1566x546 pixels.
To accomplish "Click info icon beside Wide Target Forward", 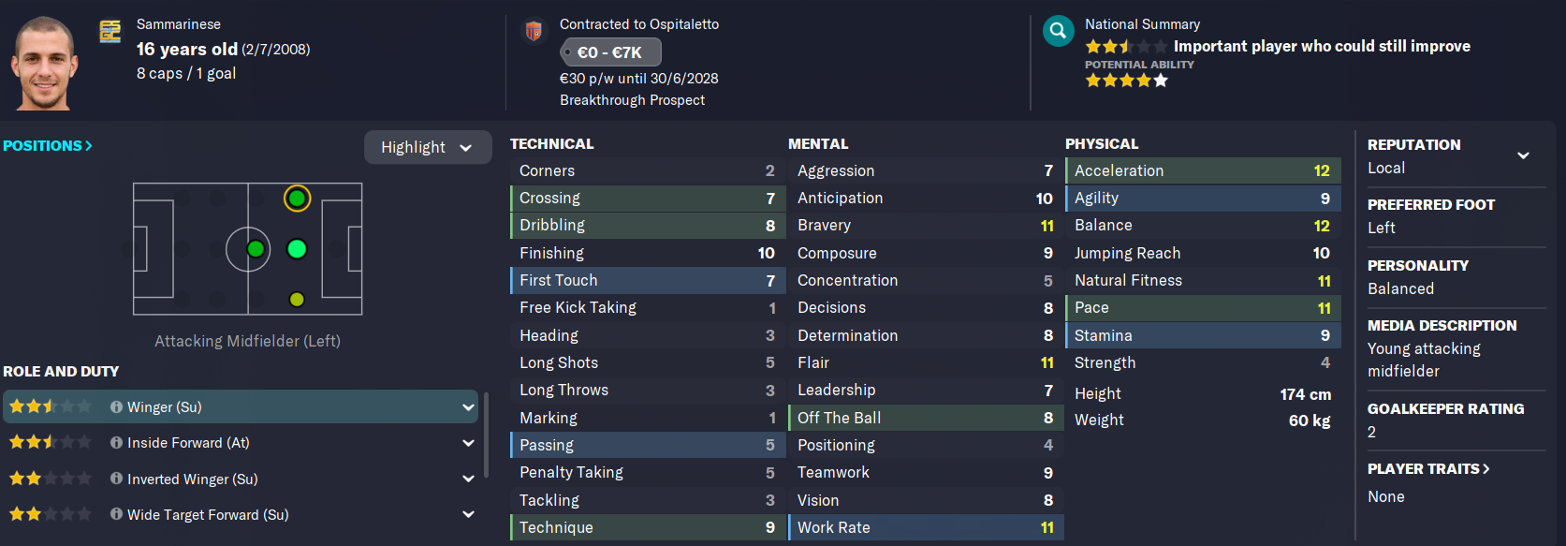I will pos(116,514).
